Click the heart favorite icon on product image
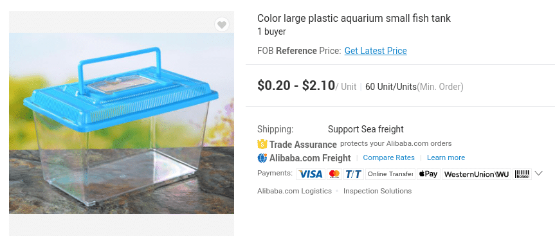Viewport: 555px width, 241px height. pyautogui.click(x=222, y=25)
